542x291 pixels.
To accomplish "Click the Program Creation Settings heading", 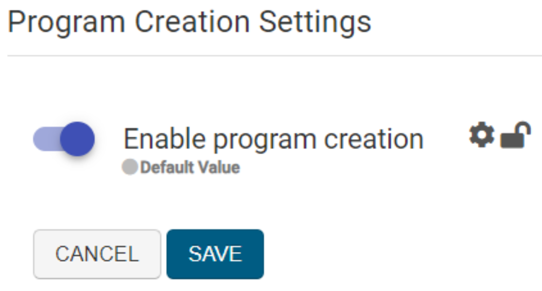I will [x=189, y=22].
